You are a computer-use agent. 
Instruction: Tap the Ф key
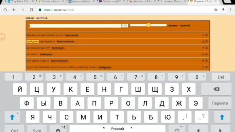click(27, 103)
